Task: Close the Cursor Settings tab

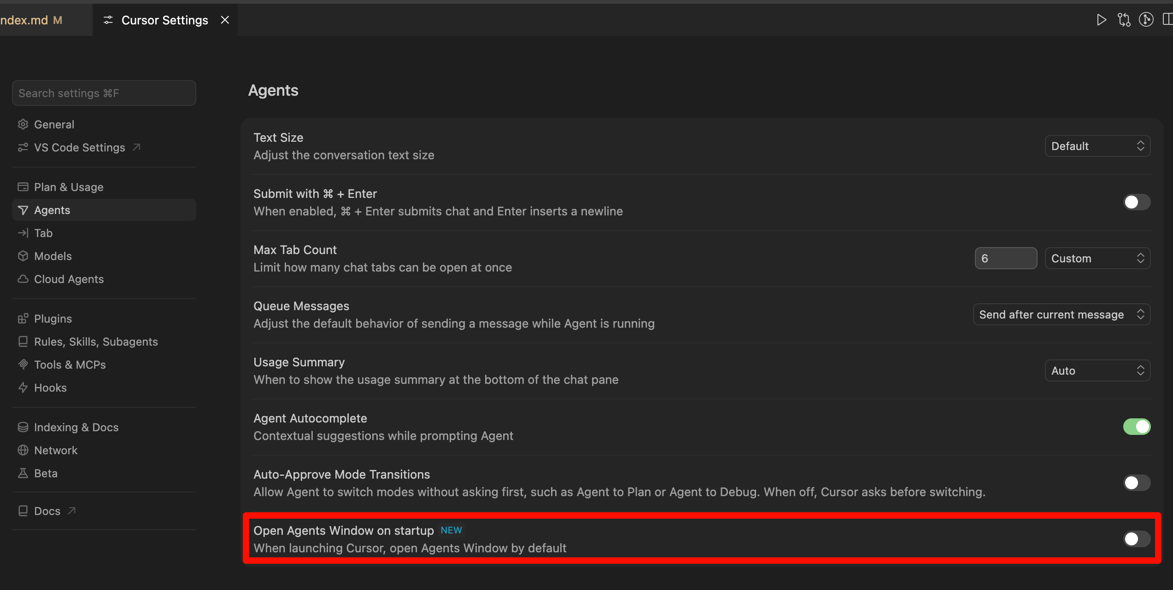Action: [x=225, y=20]
